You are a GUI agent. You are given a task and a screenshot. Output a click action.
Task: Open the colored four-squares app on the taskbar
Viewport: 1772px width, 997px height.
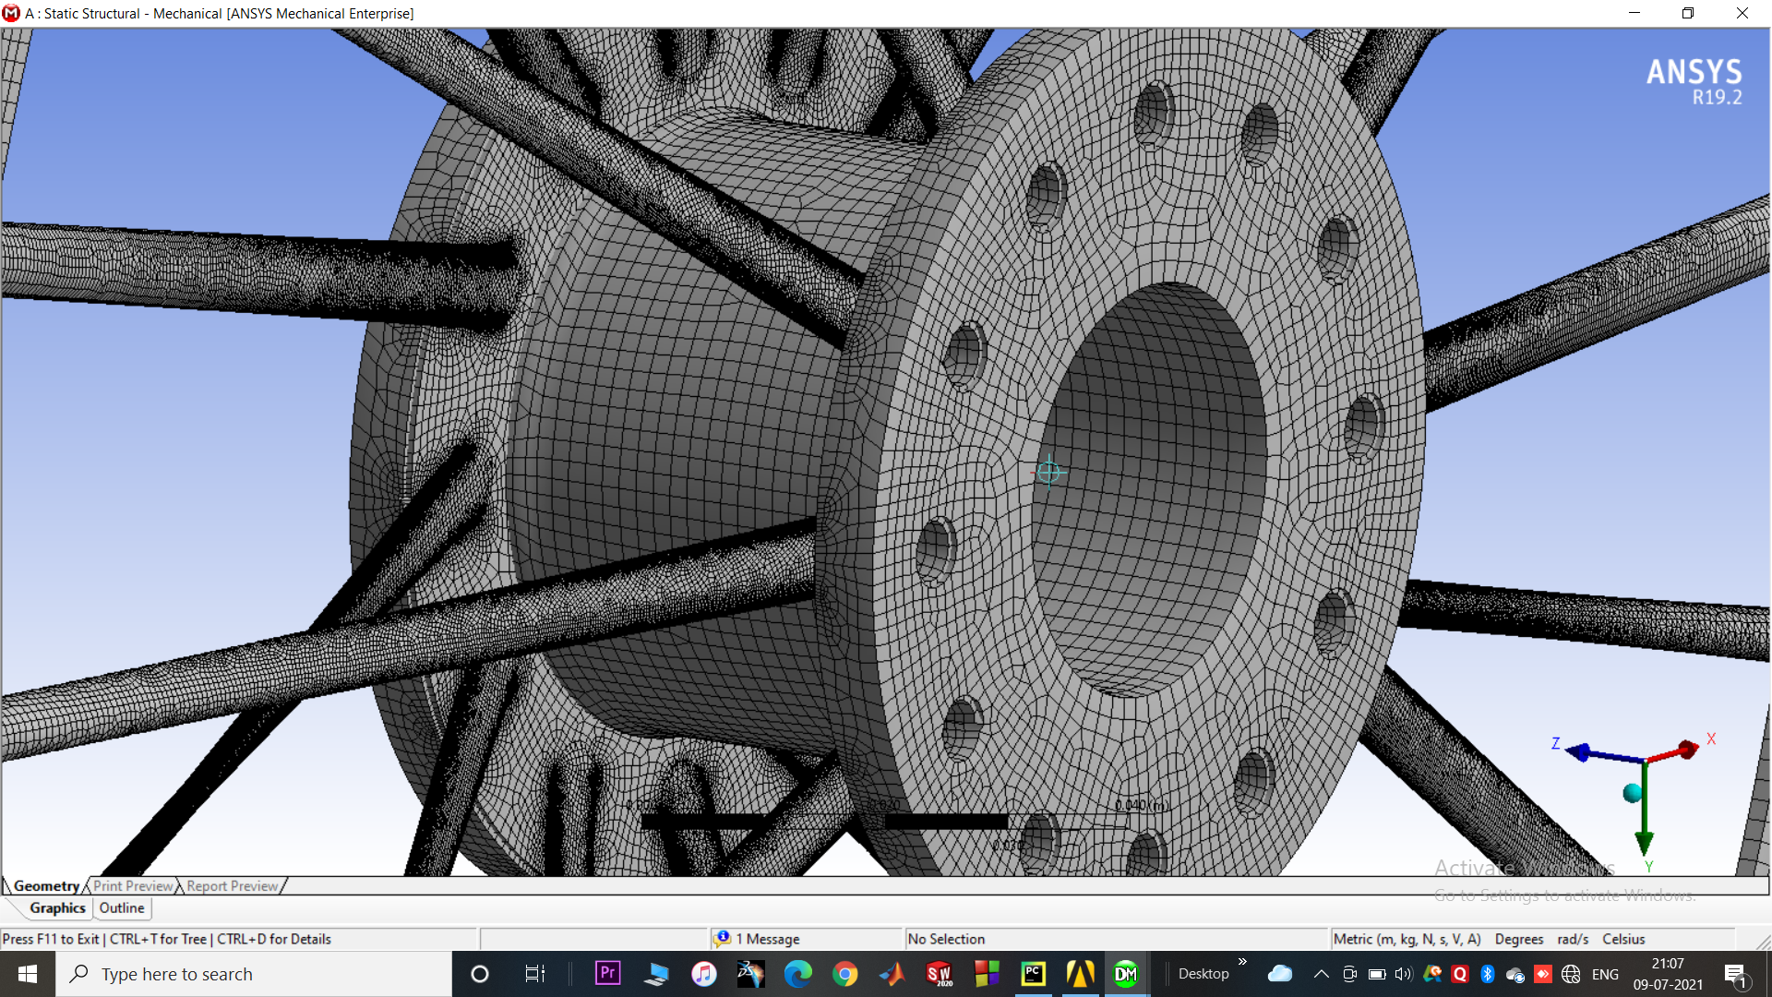tap(987, 974)
